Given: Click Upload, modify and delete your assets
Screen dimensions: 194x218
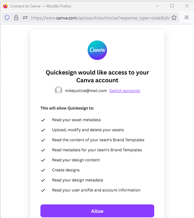Looking at the screenshot, I should [88, 130].
